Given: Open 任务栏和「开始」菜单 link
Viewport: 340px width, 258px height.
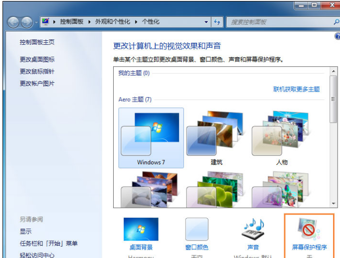Looking at the screenshot, I should [x=48, y=243].
